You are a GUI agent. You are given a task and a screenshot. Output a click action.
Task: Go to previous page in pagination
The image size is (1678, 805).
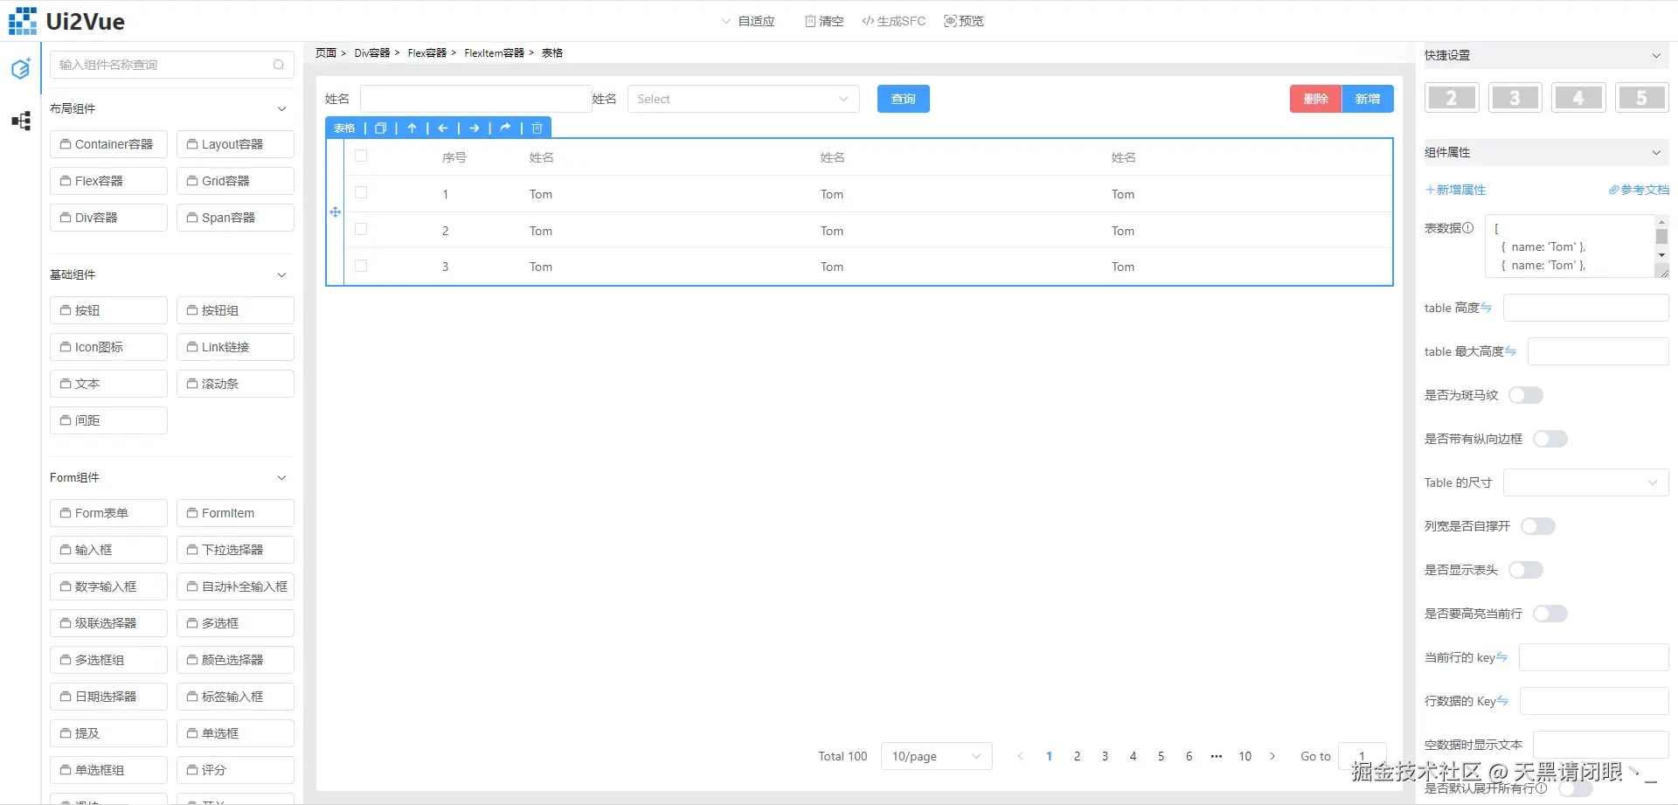coord(1020,756)
